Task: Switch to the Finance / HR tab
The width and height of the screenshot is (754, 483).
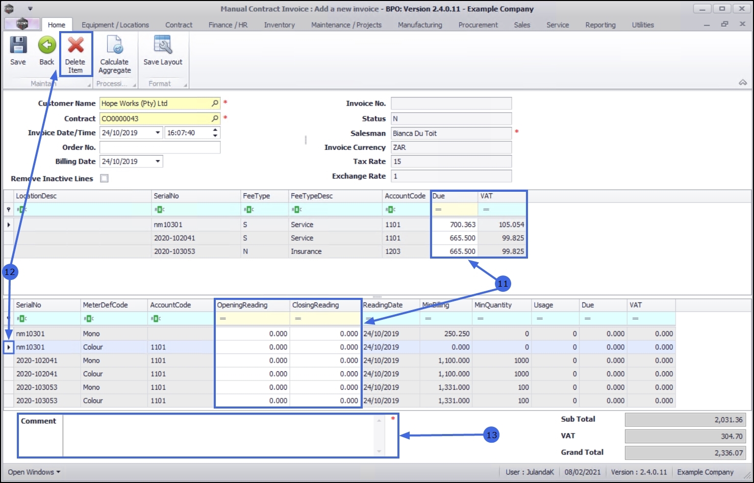Action: pos(228,25)
